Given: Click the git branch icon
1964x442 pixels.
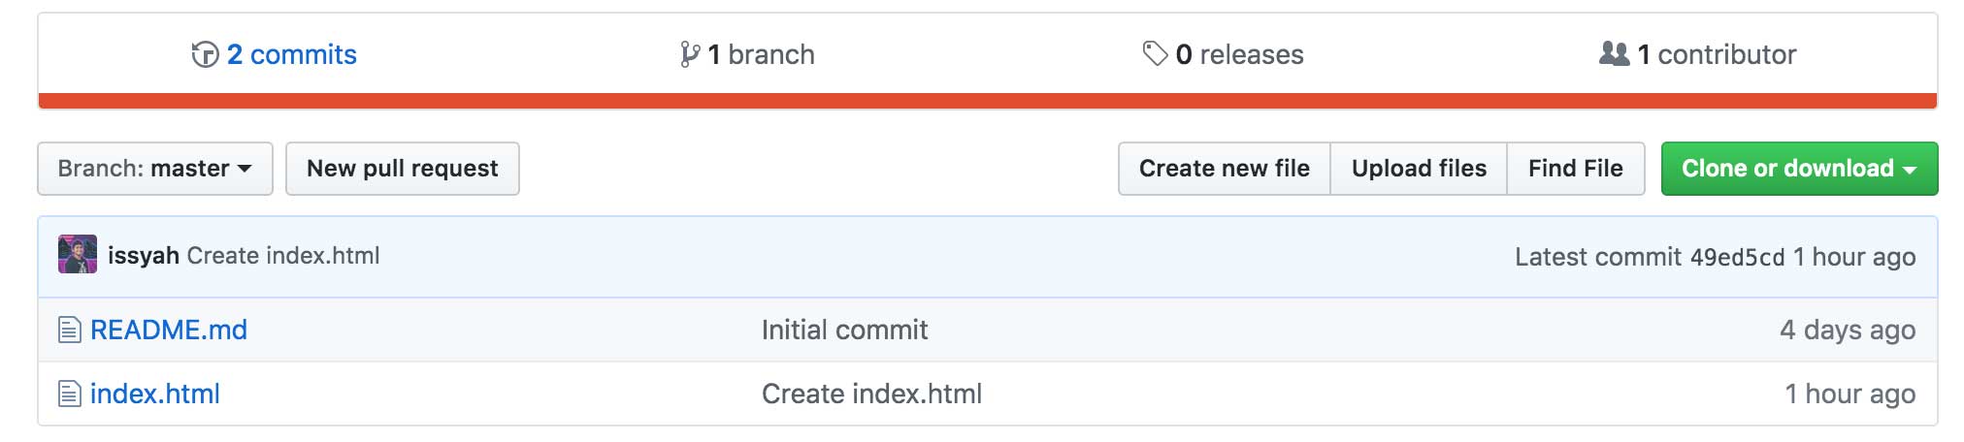Looking at the screenshot, I should tap(689, 54).
